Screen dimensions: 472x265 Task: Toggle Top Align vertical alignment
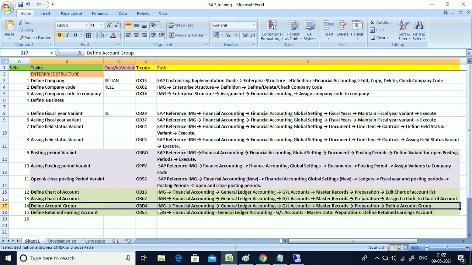point(128,25)
